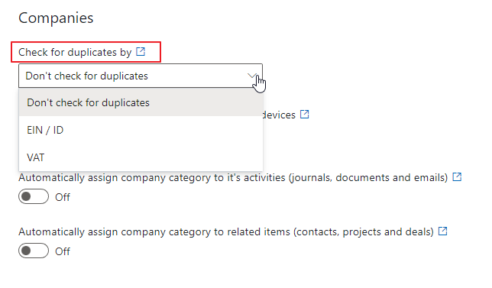Collapse the duplicates dropdown using its chevron
This screenshot has height=288, width=492.
pos(252,76)
